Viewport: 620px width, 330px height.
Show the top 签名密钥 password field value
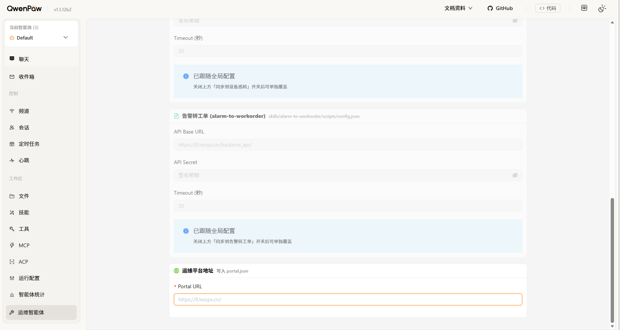(x=515, y=21)
